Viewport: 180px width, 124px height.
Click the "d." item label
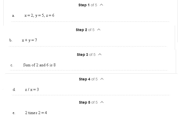tap(14, 90)
